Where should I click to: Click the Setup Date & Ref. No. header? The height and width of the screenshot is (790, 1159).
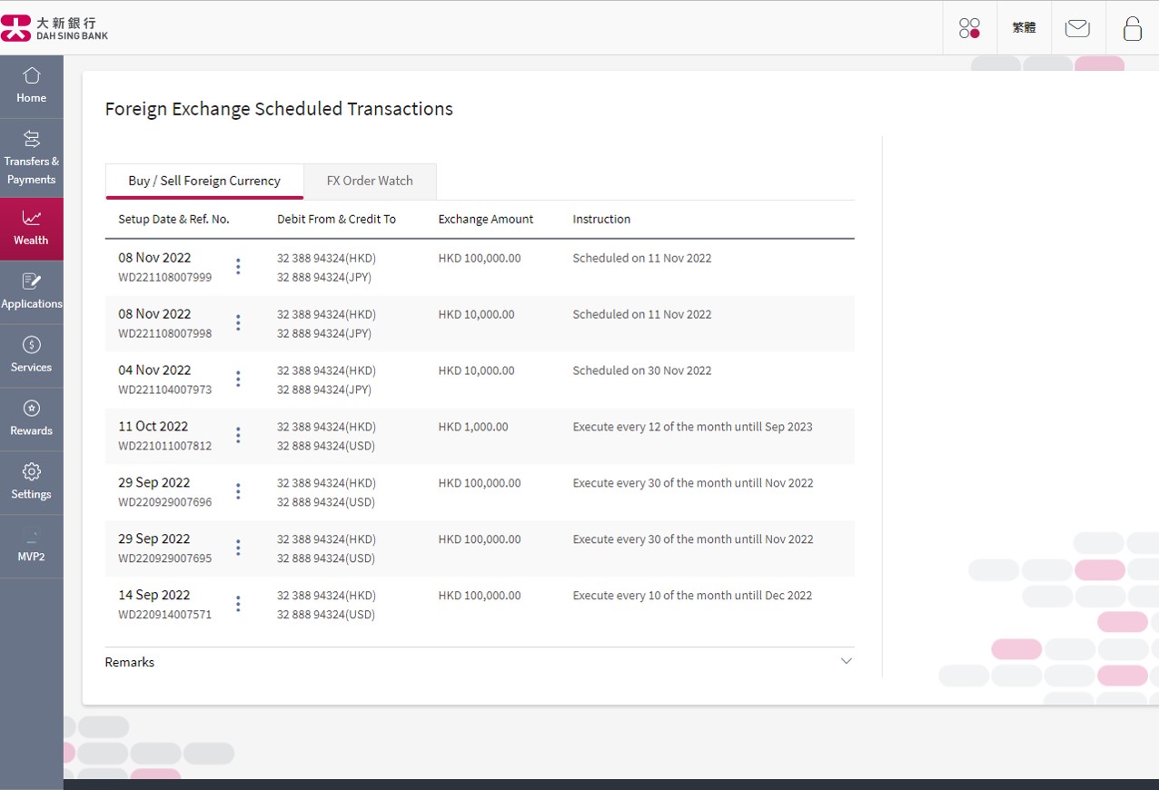click(x=173, y=219)
